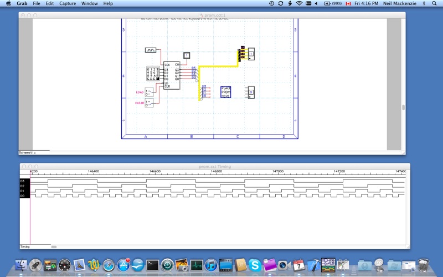Click the 147000 mark on timing ruler
This screenshot has height=277, width=443.
point(278,171)
